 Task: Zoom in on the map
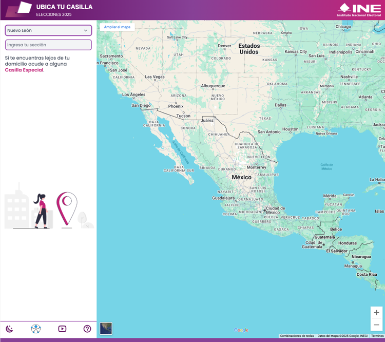376,313
